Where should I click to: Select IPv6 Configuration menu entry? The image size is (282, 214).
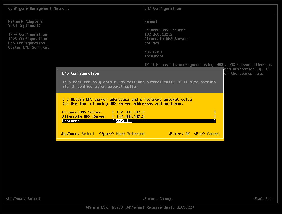point(28,39)
